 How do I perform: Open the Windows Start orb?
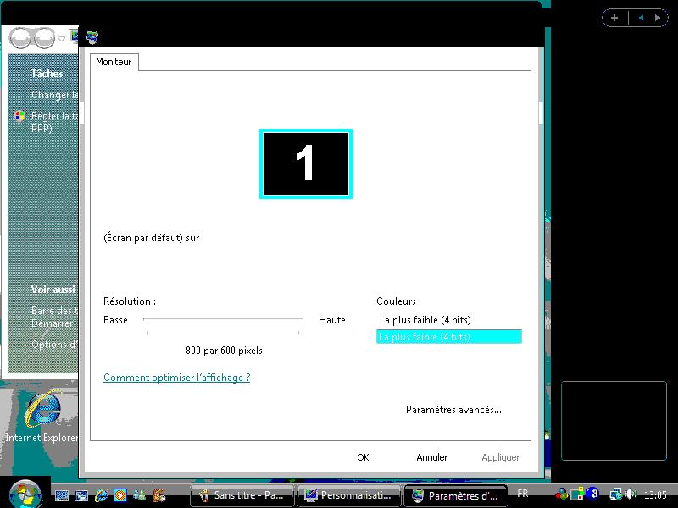25,493
